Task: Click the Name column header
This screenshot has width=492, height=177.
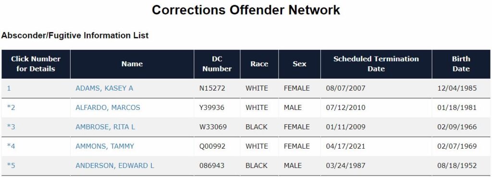Action: pos(132,64)
